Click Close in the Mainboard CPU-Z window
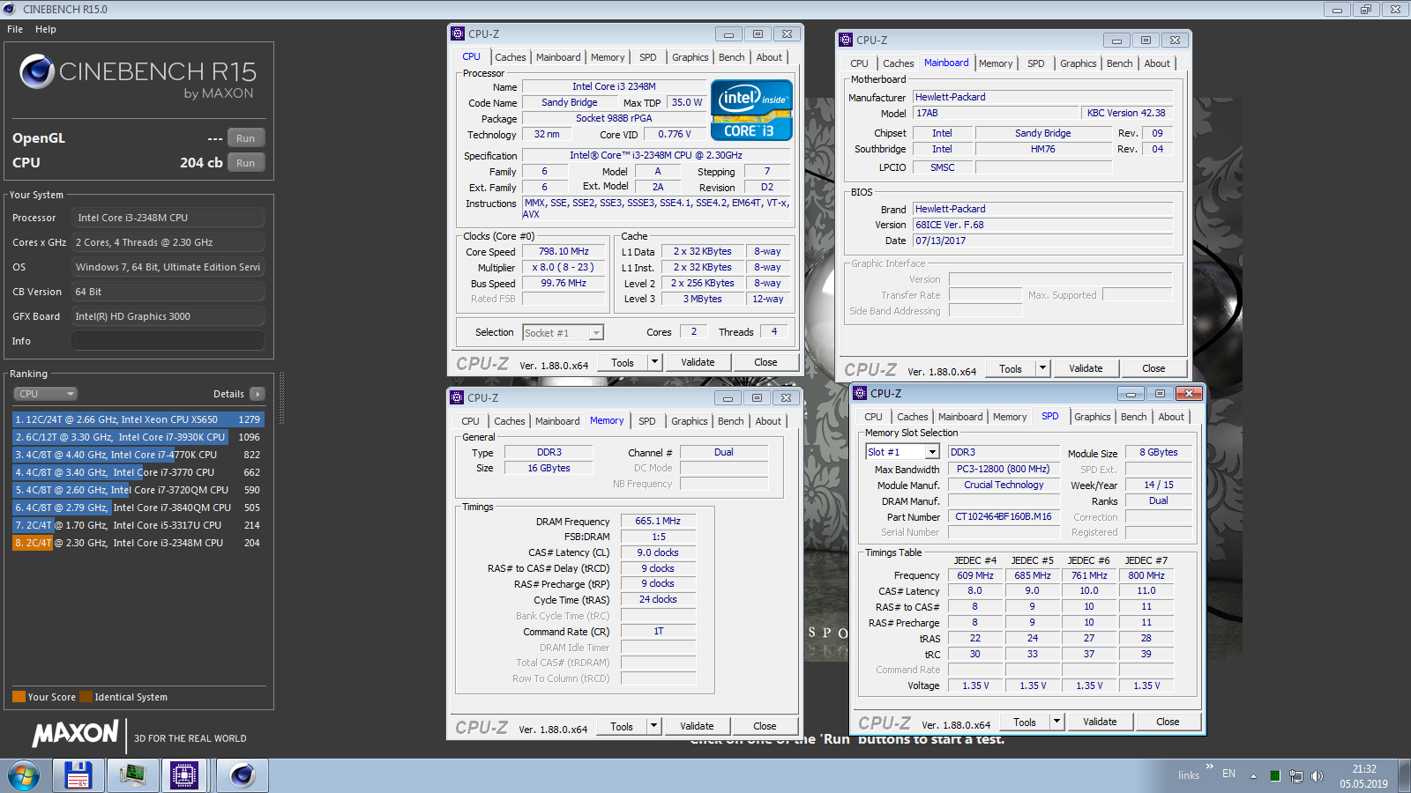 [1153, 368]
